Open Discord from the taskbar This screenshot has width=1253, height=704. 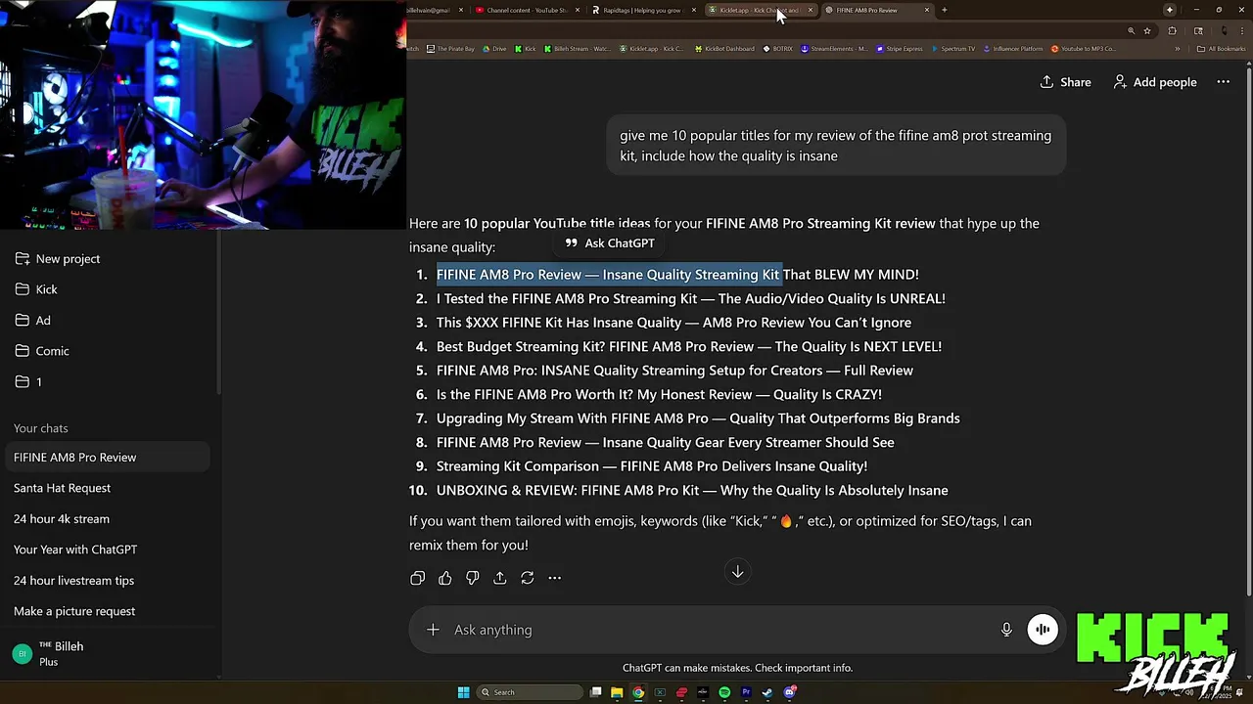790,692
